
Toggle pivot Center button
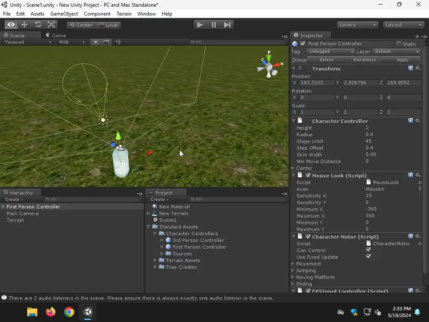[x=81, y=25]
